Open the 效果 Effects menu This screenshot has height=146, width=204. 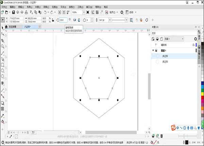(46, 7)
